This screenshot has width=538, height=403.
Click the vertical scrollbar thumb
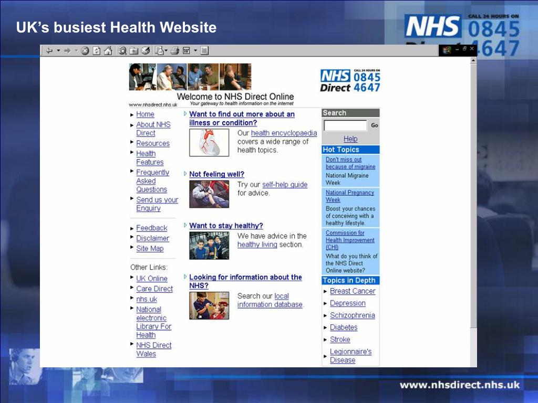point(473,195)
